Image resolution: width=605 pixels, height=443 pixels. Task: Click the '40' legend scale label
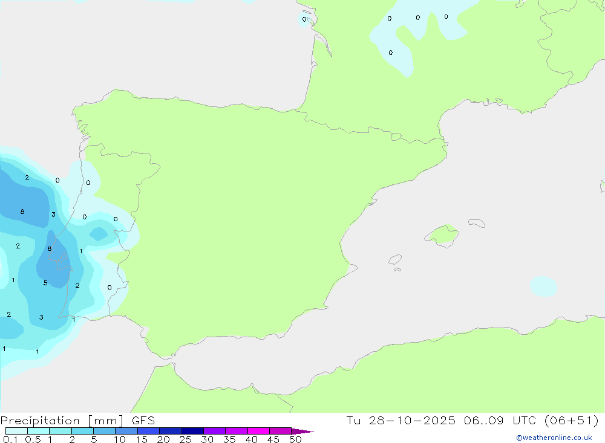(x=251, y=439)
